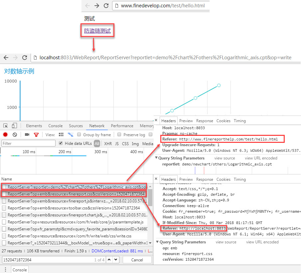The width and height of the screenshot is (301, 273).
Task: Click upper panel view source link
Action: click(x=225, y=158)
